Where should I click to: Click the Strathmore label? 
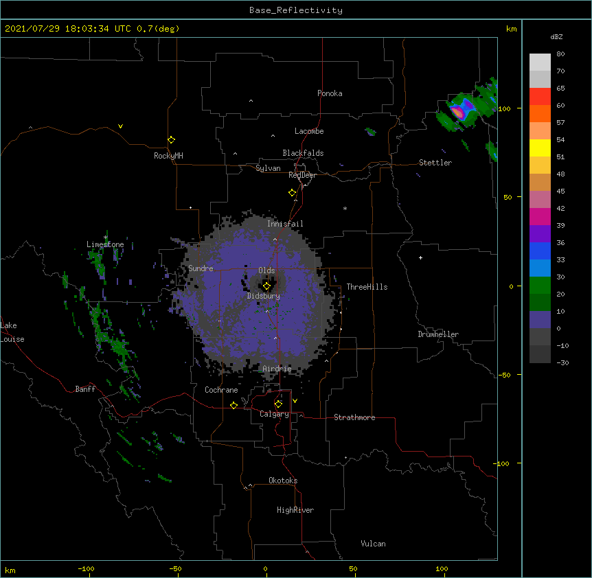[354, 417]
